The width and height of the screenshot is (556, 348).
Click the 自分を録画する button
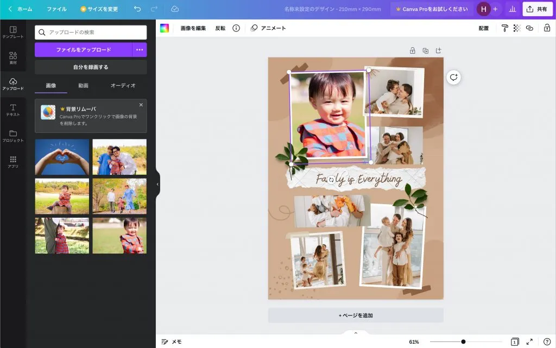coord(91,67)
